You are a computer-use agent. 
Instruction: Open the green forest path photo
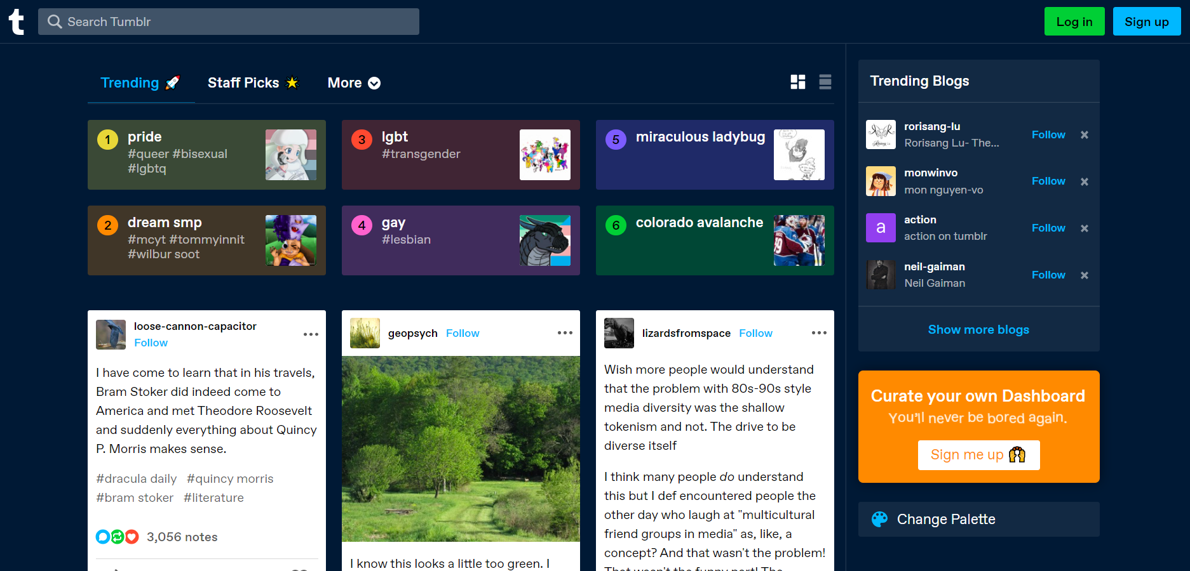(x=461, y=449)
